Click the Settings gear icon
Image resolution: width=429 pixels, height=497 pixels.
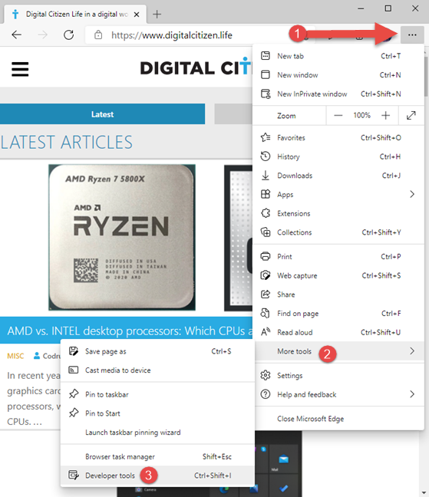pos(266,375)
